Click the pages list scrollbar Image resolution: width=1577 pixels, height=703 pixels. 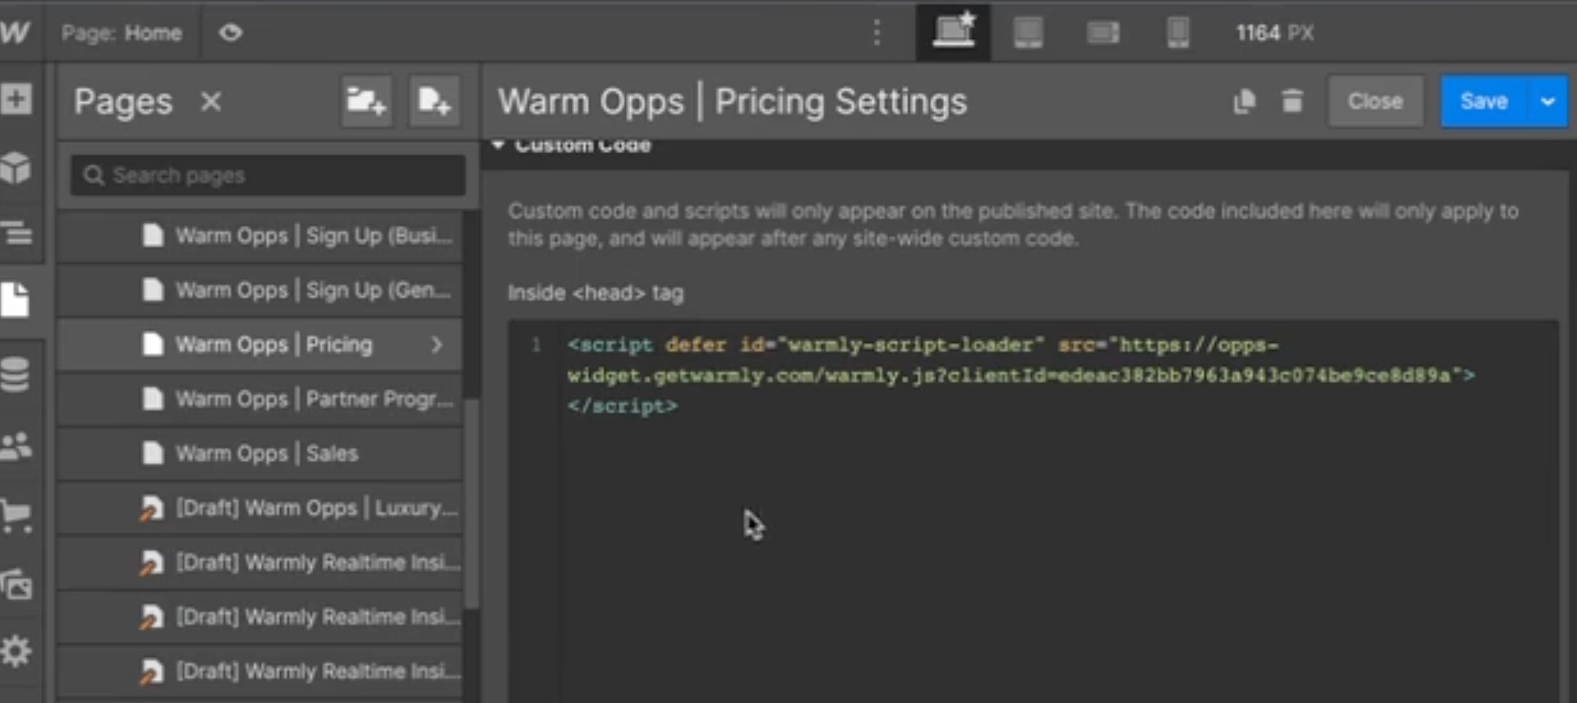tap(472, 502)
